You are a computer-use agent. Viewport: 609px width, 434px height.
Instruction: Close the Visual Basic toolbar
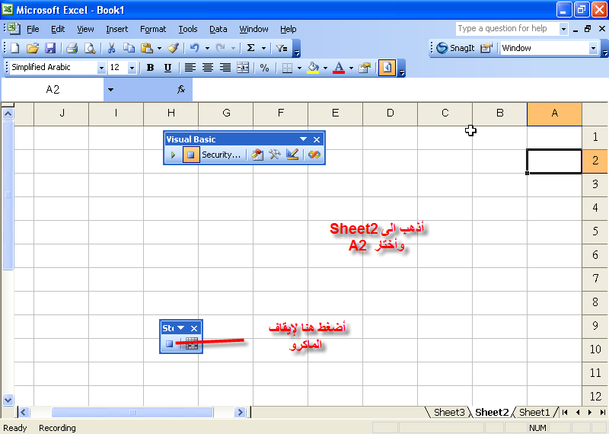[x=317, y=139]
